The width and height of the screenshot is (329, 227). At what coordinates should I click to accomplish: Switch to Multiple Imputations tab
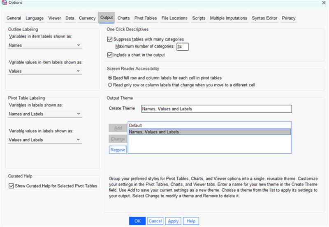pos(229,18)
